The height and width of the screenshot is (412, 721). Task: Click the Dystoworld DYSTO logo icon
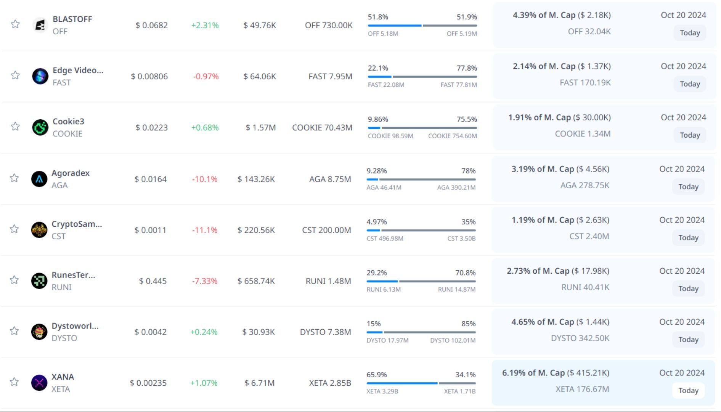(39, 332)
